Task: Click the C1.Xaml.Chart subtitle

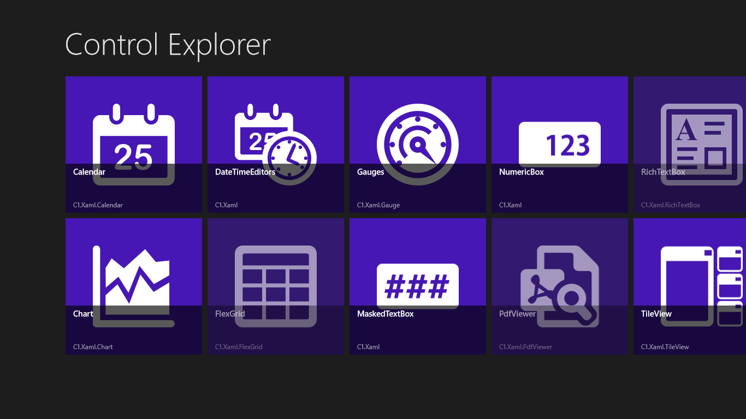Action: (93, 347)
